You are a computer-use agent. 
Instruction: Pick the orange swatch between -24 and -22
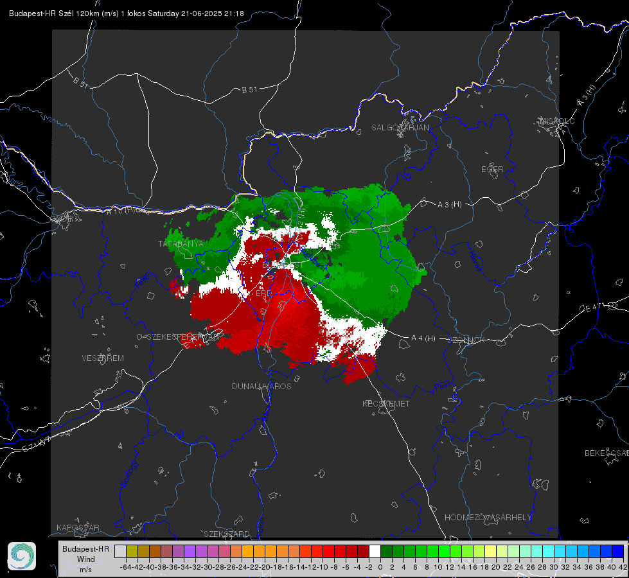[247, 551]
